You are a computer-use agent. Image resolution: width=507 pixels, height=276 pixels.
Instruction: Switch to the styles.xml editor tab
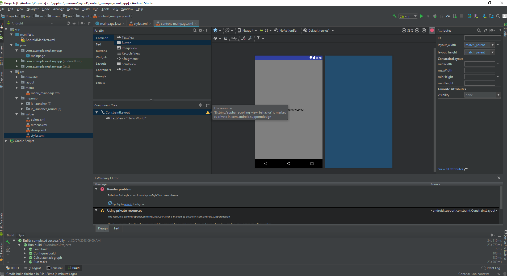click(x=140, y=24)
